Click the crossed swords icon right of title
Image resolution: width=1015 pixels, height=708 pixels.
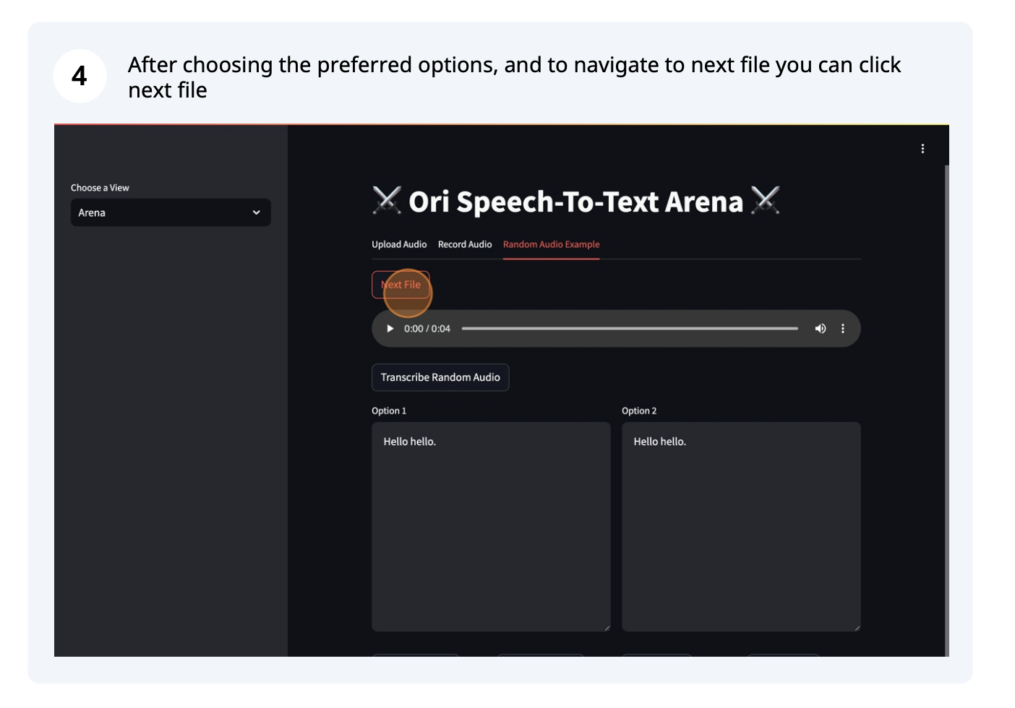(x=766, y=201)
